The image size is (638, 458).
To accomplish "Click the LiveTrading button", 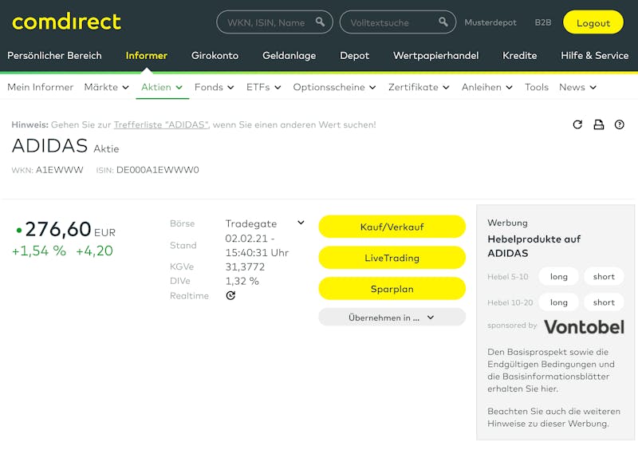I will point(392,258).
